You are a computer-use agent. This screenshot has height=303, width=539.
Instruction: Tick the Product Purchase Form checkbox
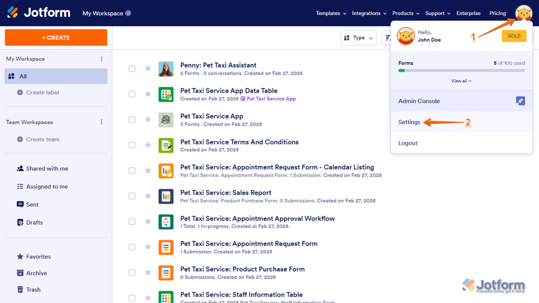coord(132,272)
